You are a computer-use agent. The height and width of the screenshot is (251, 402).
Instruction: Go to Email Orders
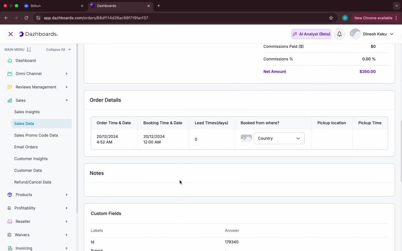coord(26,147)
